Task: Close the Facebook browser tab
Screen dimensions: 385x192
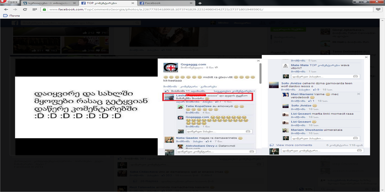Action: click(191, 3)
